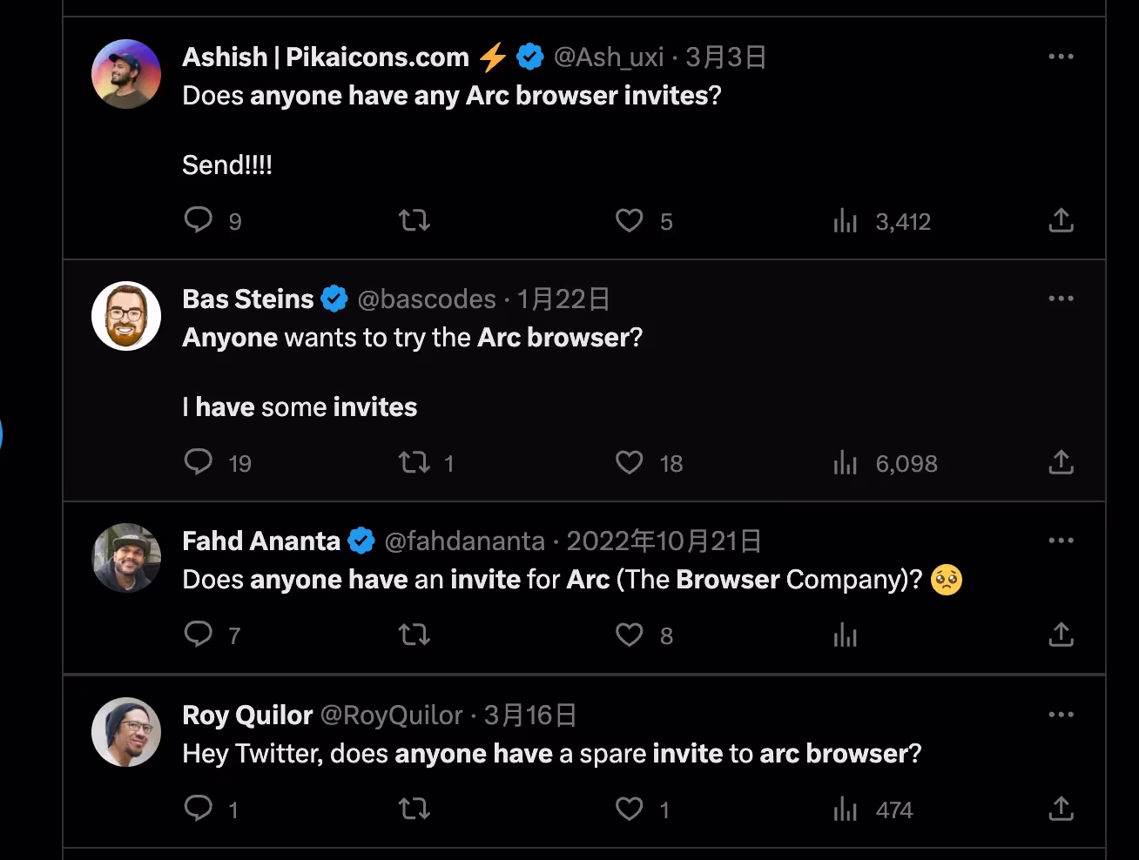Like Bas Steins' tweet about invites
Viewport: 1139px width, 860px height.
[629, 462]
